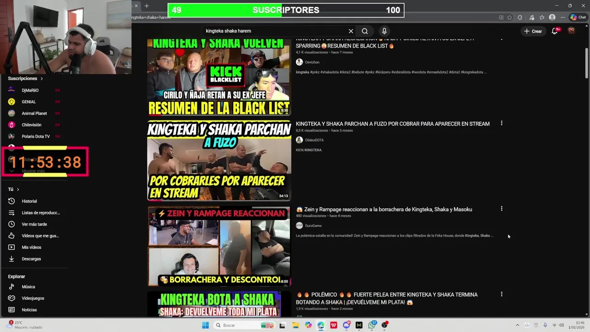Open Edge extensions menu
This screenshot has height=332, width=590.
click(x=520, y=18)
